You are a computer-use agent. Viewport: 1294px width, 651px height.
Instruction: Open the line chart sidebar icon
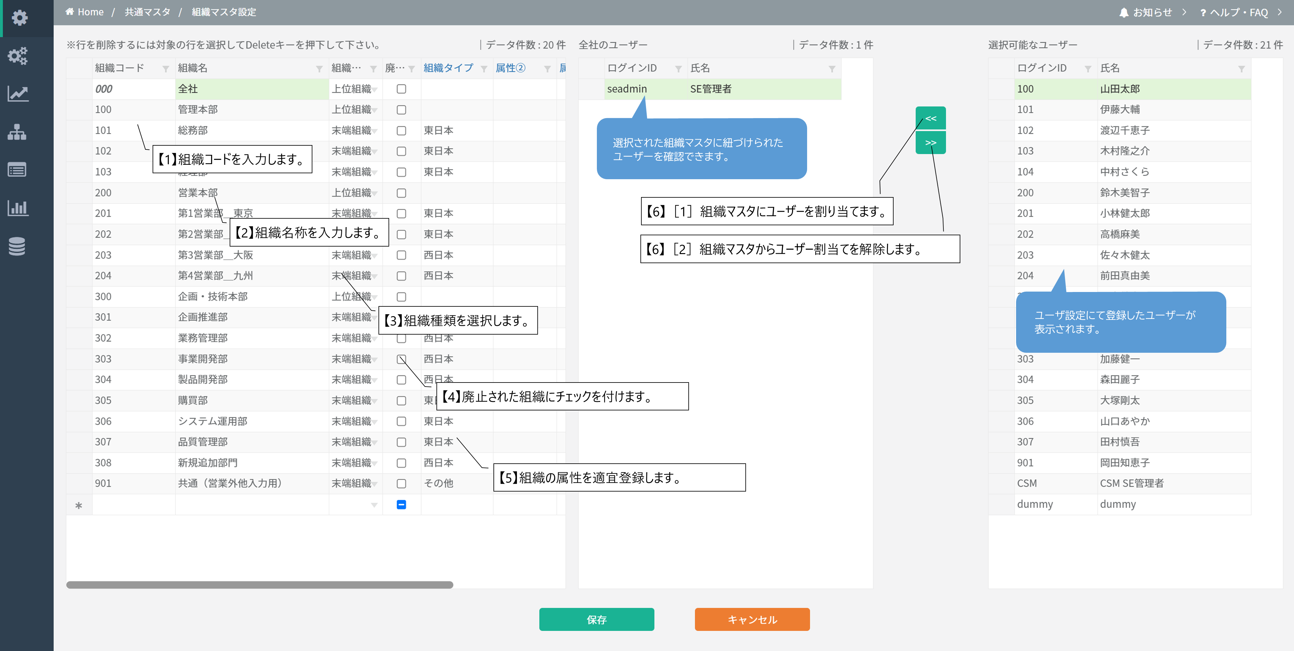click(18, 93)
